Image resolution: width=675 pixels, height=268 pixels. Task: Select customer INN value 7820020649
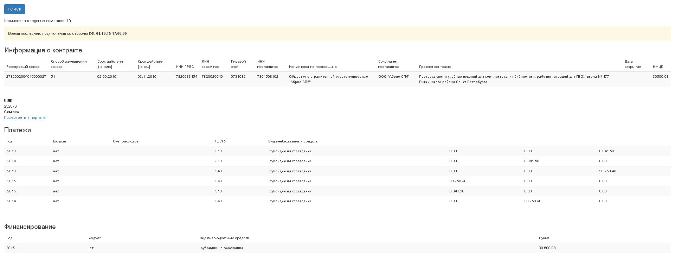(x=212, y=76)
